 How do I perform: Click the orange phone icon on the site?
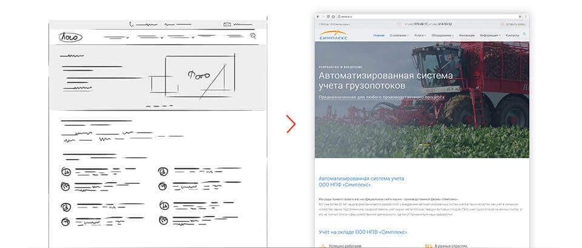pos(400,24)
